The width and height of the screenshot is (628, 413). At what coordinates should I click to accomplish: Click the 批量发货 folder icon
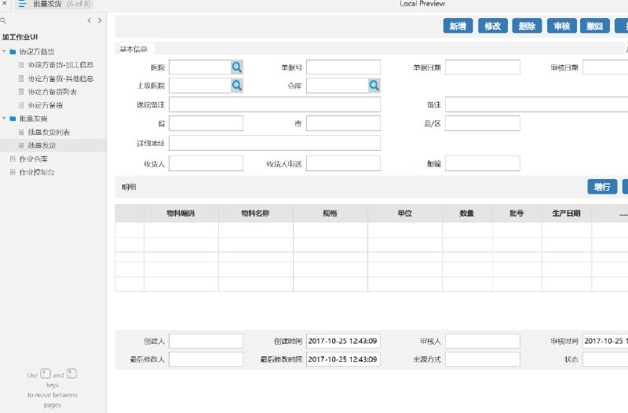click(x=13, y=119)
